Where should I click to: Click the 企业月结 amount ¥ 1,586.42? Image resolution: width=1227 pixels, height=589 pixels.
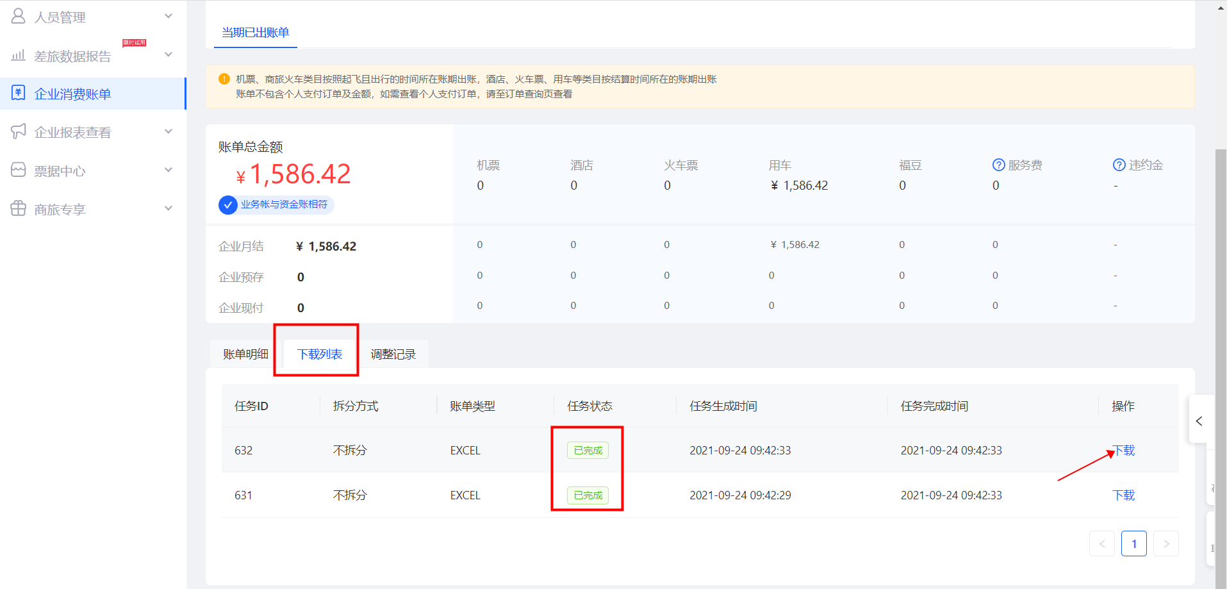coord(326,246)
